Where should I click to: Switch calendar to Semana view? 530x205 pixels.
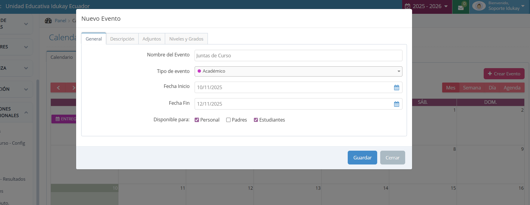coord(472,88)
